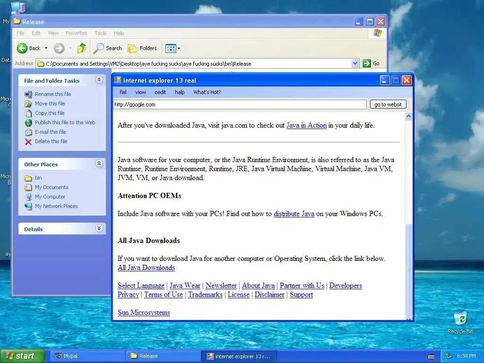The width and height of the screenshot is (484, 363).
Task: Open the viow menu
Action: 140,92
